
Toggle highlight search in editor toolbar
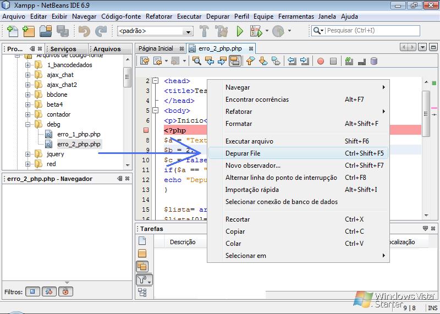click(235, 61)
